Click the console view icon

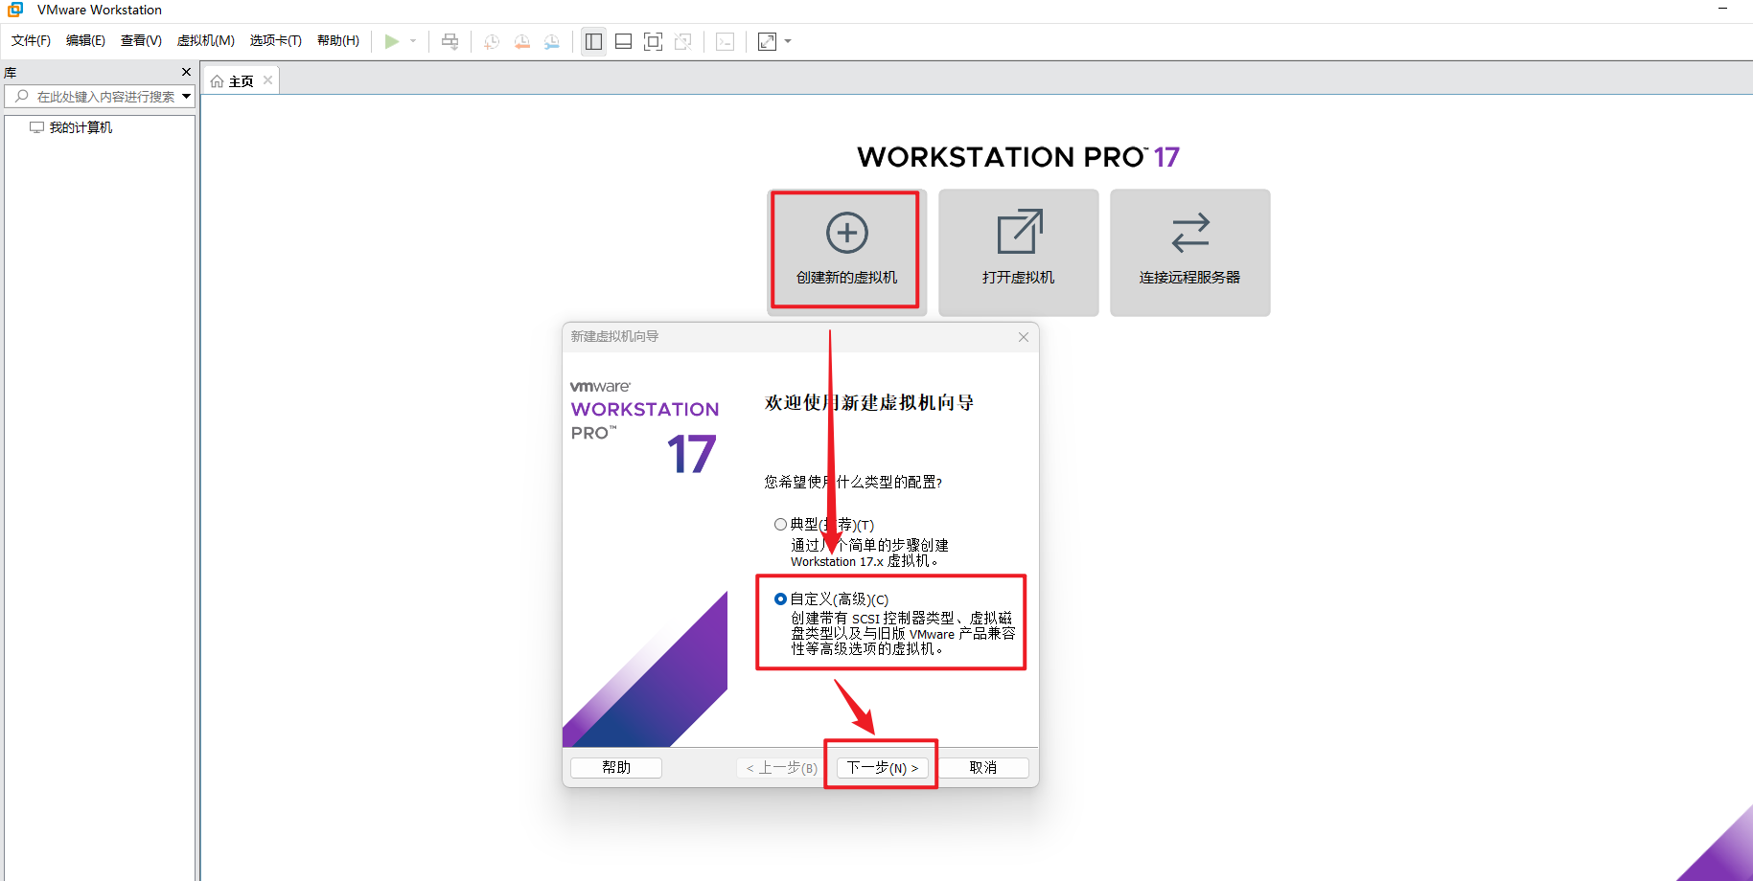pos(726,41)
